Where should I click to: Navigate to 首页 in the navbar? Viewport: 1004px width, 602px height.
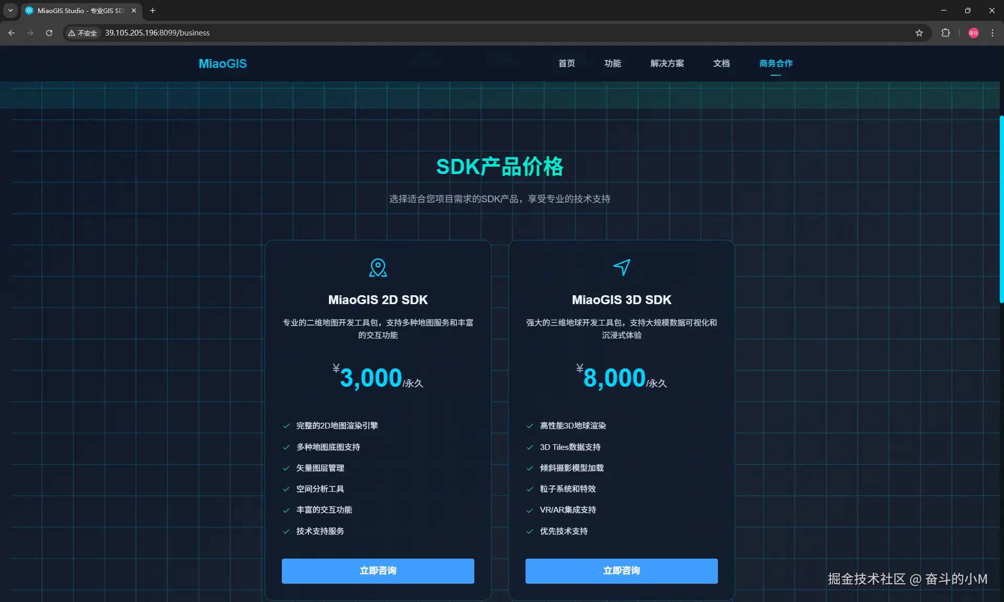(566, 63)
